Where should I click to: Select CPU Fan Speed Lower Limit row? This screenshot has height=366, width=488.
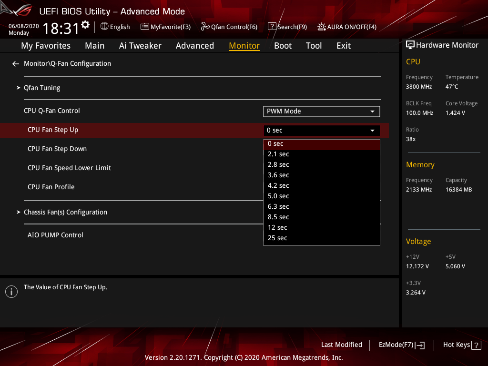(x=70, y=168)
